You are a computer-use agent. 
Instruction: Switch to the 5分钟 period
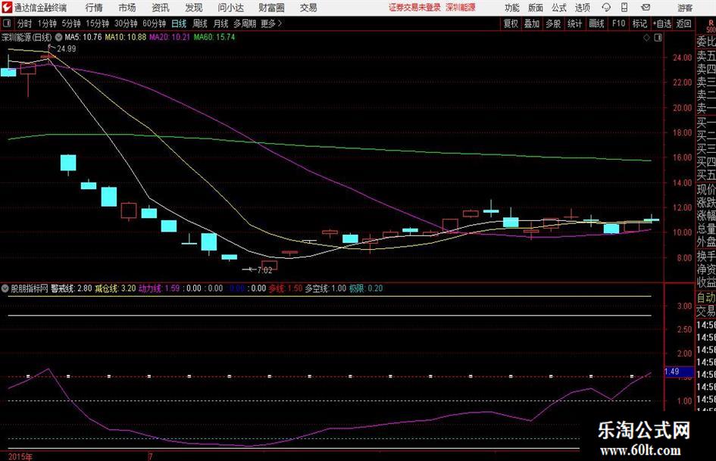click(71, 23)
